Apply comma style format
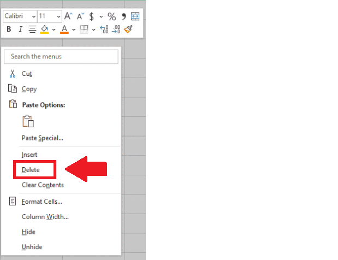 (x=123, y=16)
